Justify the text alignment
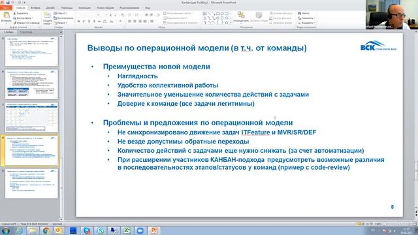The image size is (418, 235). coord(145,21)
